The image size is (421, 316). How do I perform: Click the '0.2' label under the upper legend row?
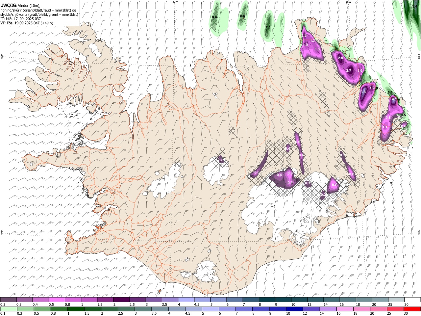pyautogui.click(x=3, y=304)
